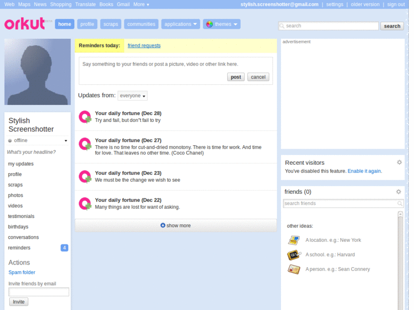
Task: Click the school idea chalkboard icon
Action: coord(294,255)
